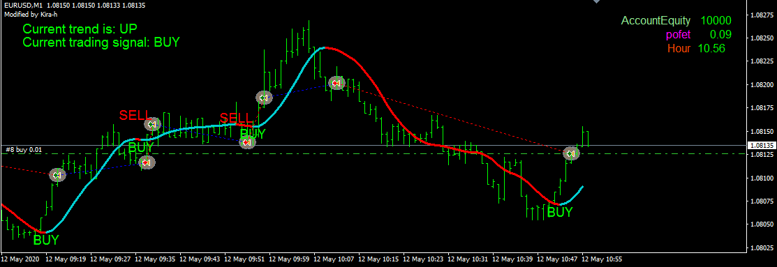Click the magenta 'pofet' label
Image resolution: width=777 pixels, height=267 pixels.
678,35
